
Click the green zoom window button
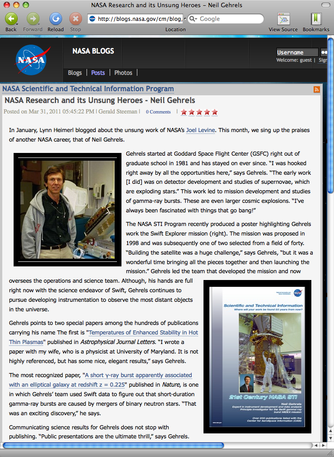coord(25,5)
